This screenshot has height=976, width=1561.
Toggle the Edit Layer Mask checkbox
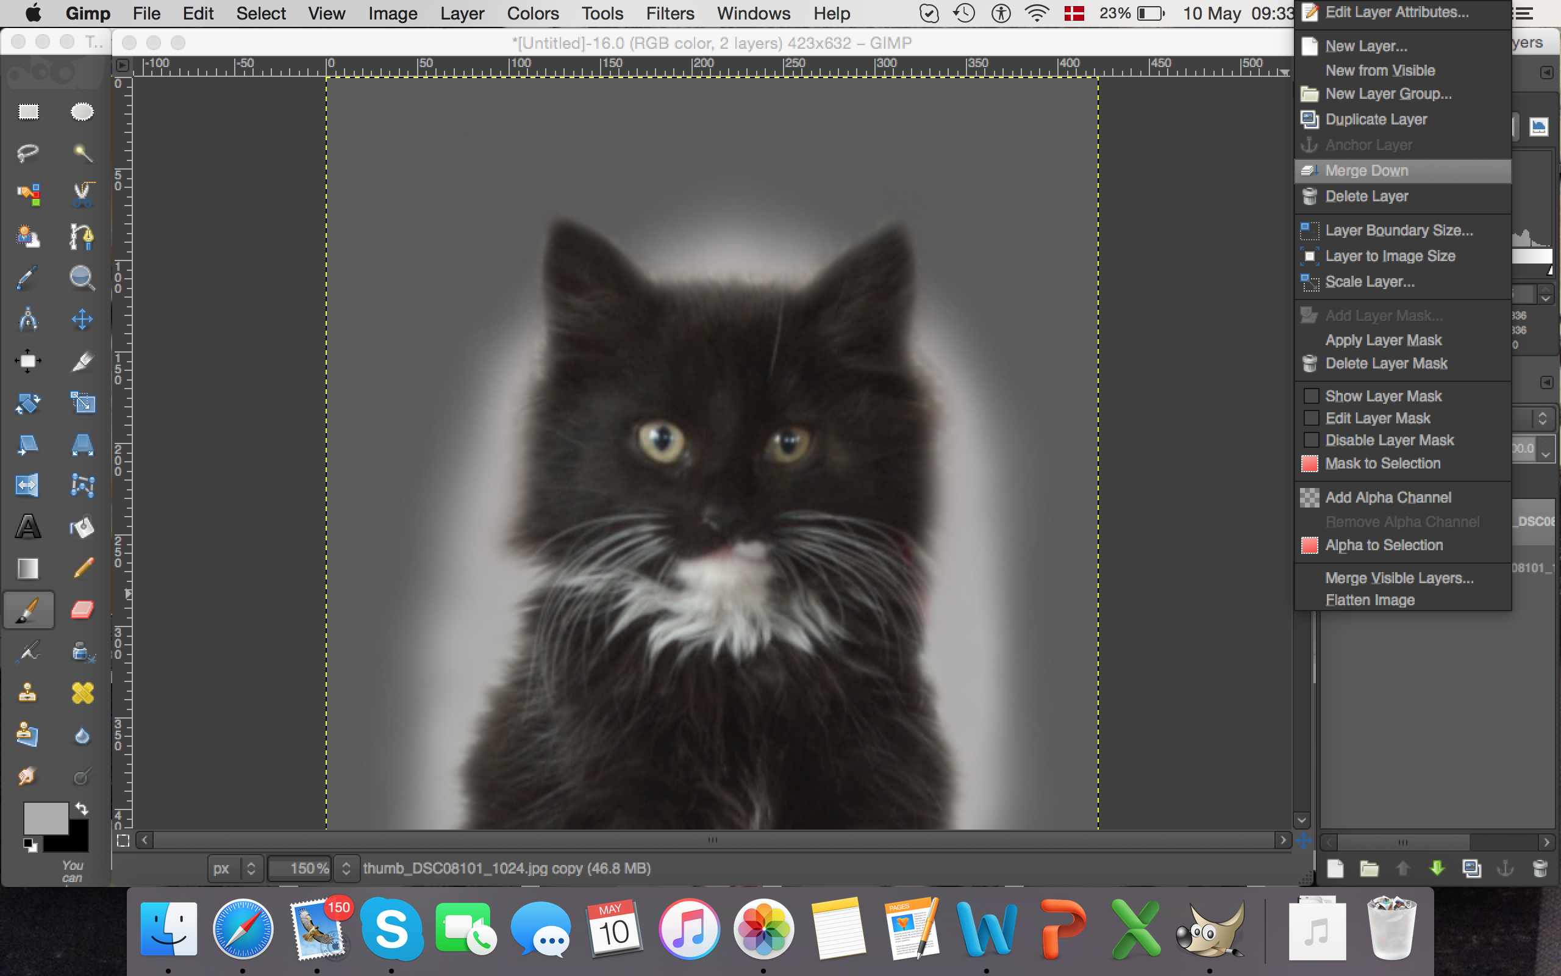point(1311,418)
